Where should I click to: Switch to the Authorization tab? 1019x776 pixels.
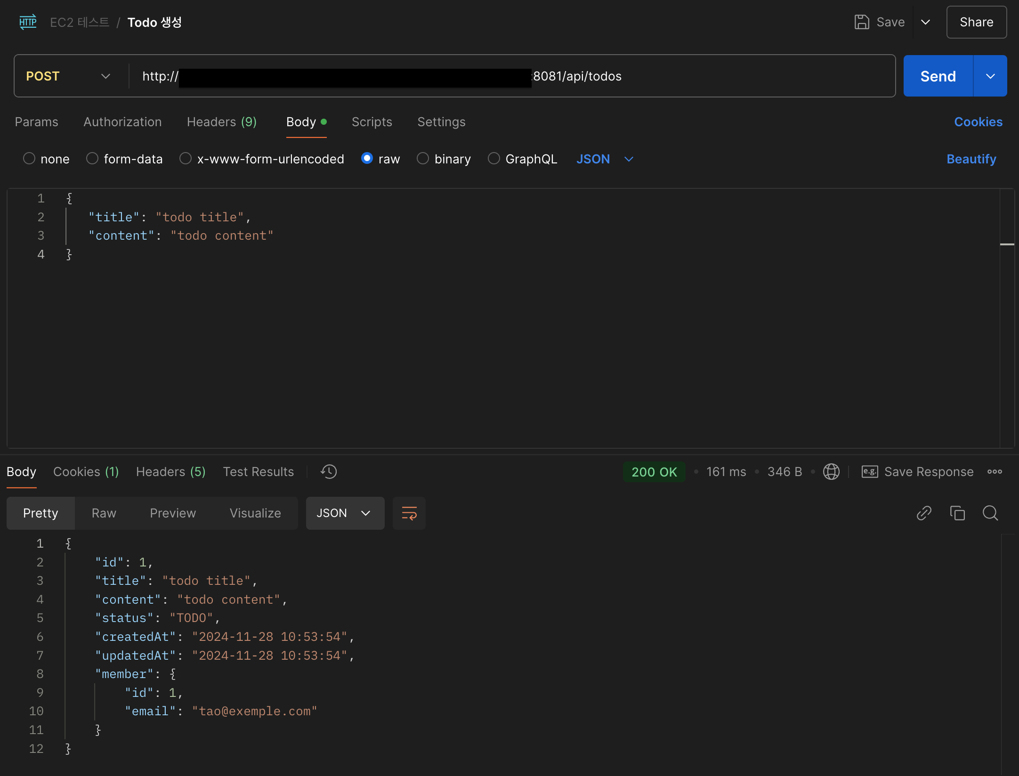pos(122,122)
